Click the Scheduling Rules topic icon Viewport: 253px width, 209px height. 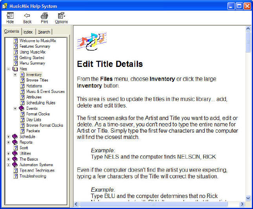22,103
